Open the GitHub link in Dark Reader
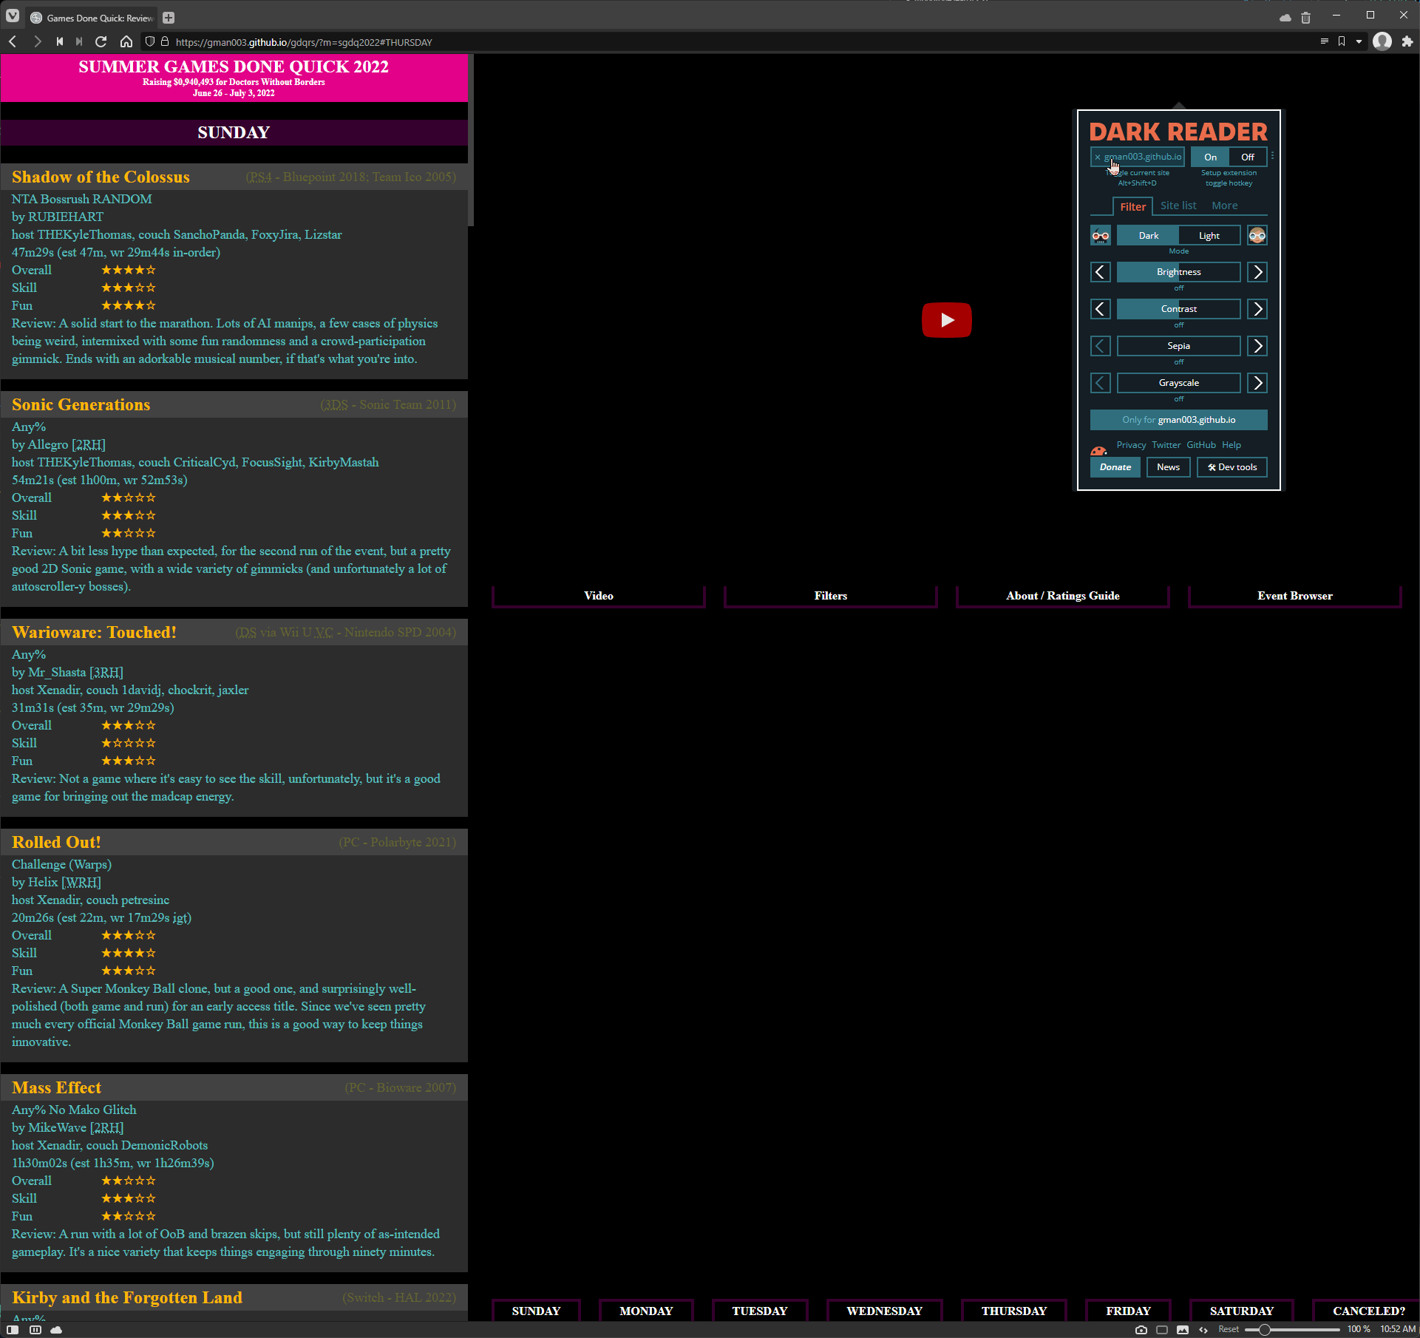The height and width of the screenshot is (1338, 1420). [x=1200, y=445]
